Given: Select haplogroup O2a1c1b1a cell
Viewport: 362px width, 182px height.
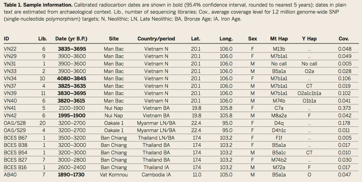Looking at the screenshot, I should (309, 93).
